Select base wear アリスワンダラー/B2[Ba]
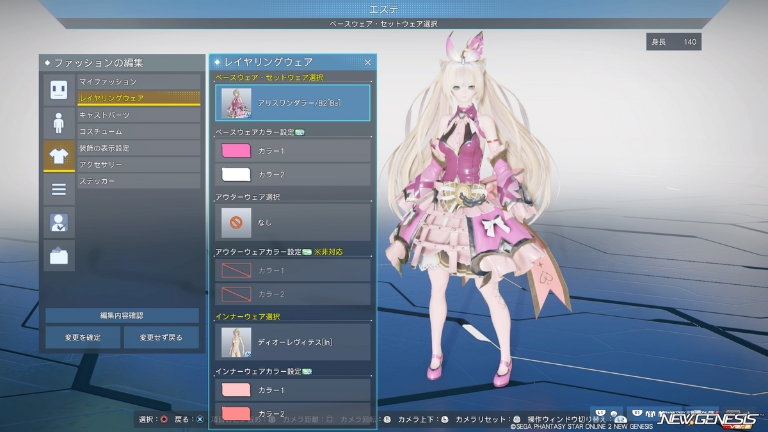The width and height of the screenshot is (768, 432). [292, 103]
